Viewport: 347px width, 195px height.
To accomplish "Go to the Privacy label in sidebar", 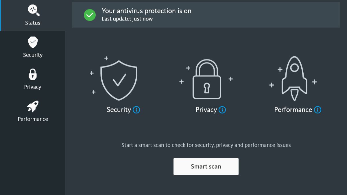I will (x=33, y=87).
